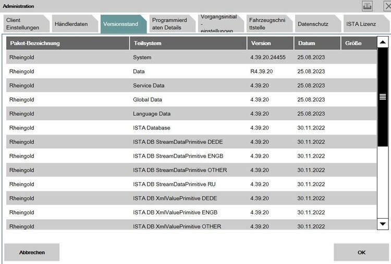Click the Abbrechen button

pos(32,253)
